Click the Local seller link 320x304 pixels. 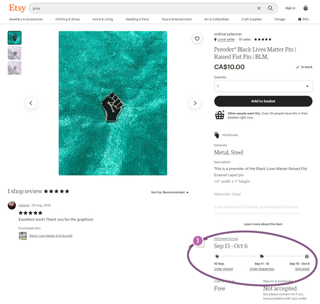coord(226,39)
